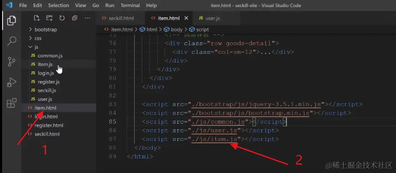Open register.js in the file tree

[x=49, y=82]
